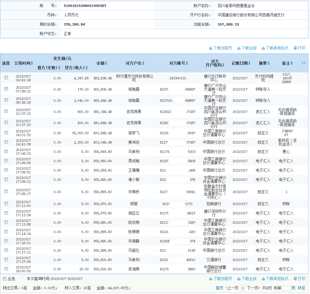Select the checkbox for 邹梦飞's 35,000 deposit
This screenshot has height=294, width=310.
point(6,133)
